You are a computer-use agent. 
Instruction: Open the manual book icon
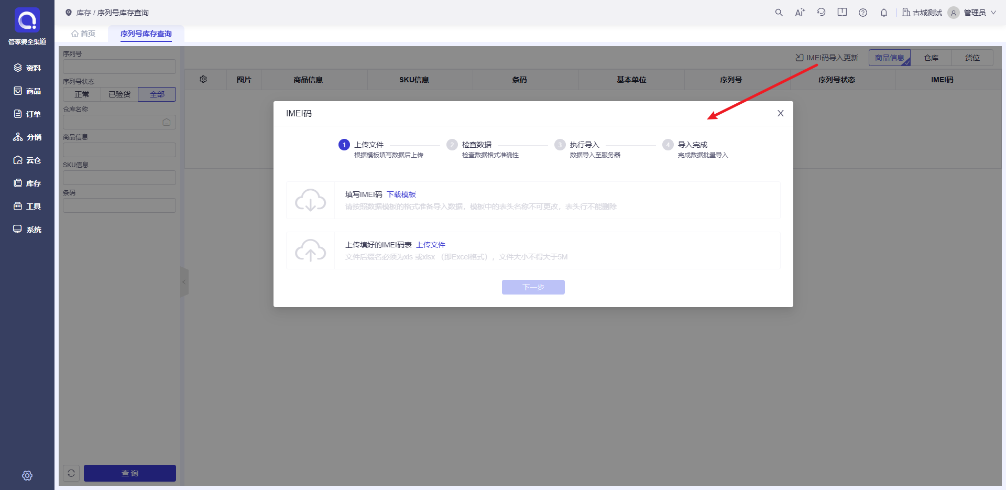[x=842, y=12]
